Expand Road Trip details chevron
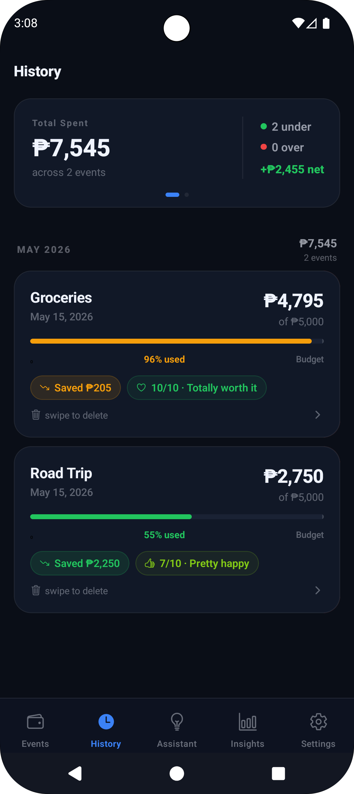354x794 pixels. (318, 590)
